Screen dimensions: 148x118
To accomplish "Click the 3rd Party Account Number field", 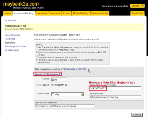I will click(115, 88).
